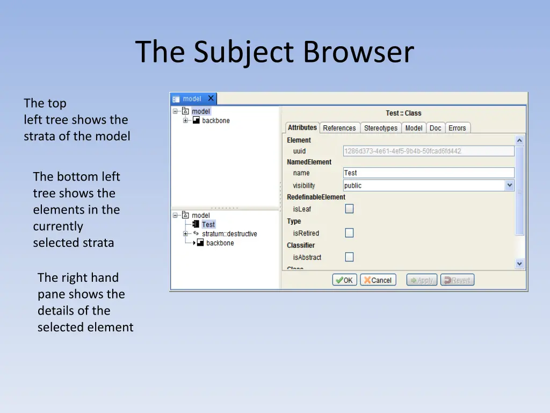Expand the backbone node in top tree
This screenshot has height=413, width=550.
point(185,120)
